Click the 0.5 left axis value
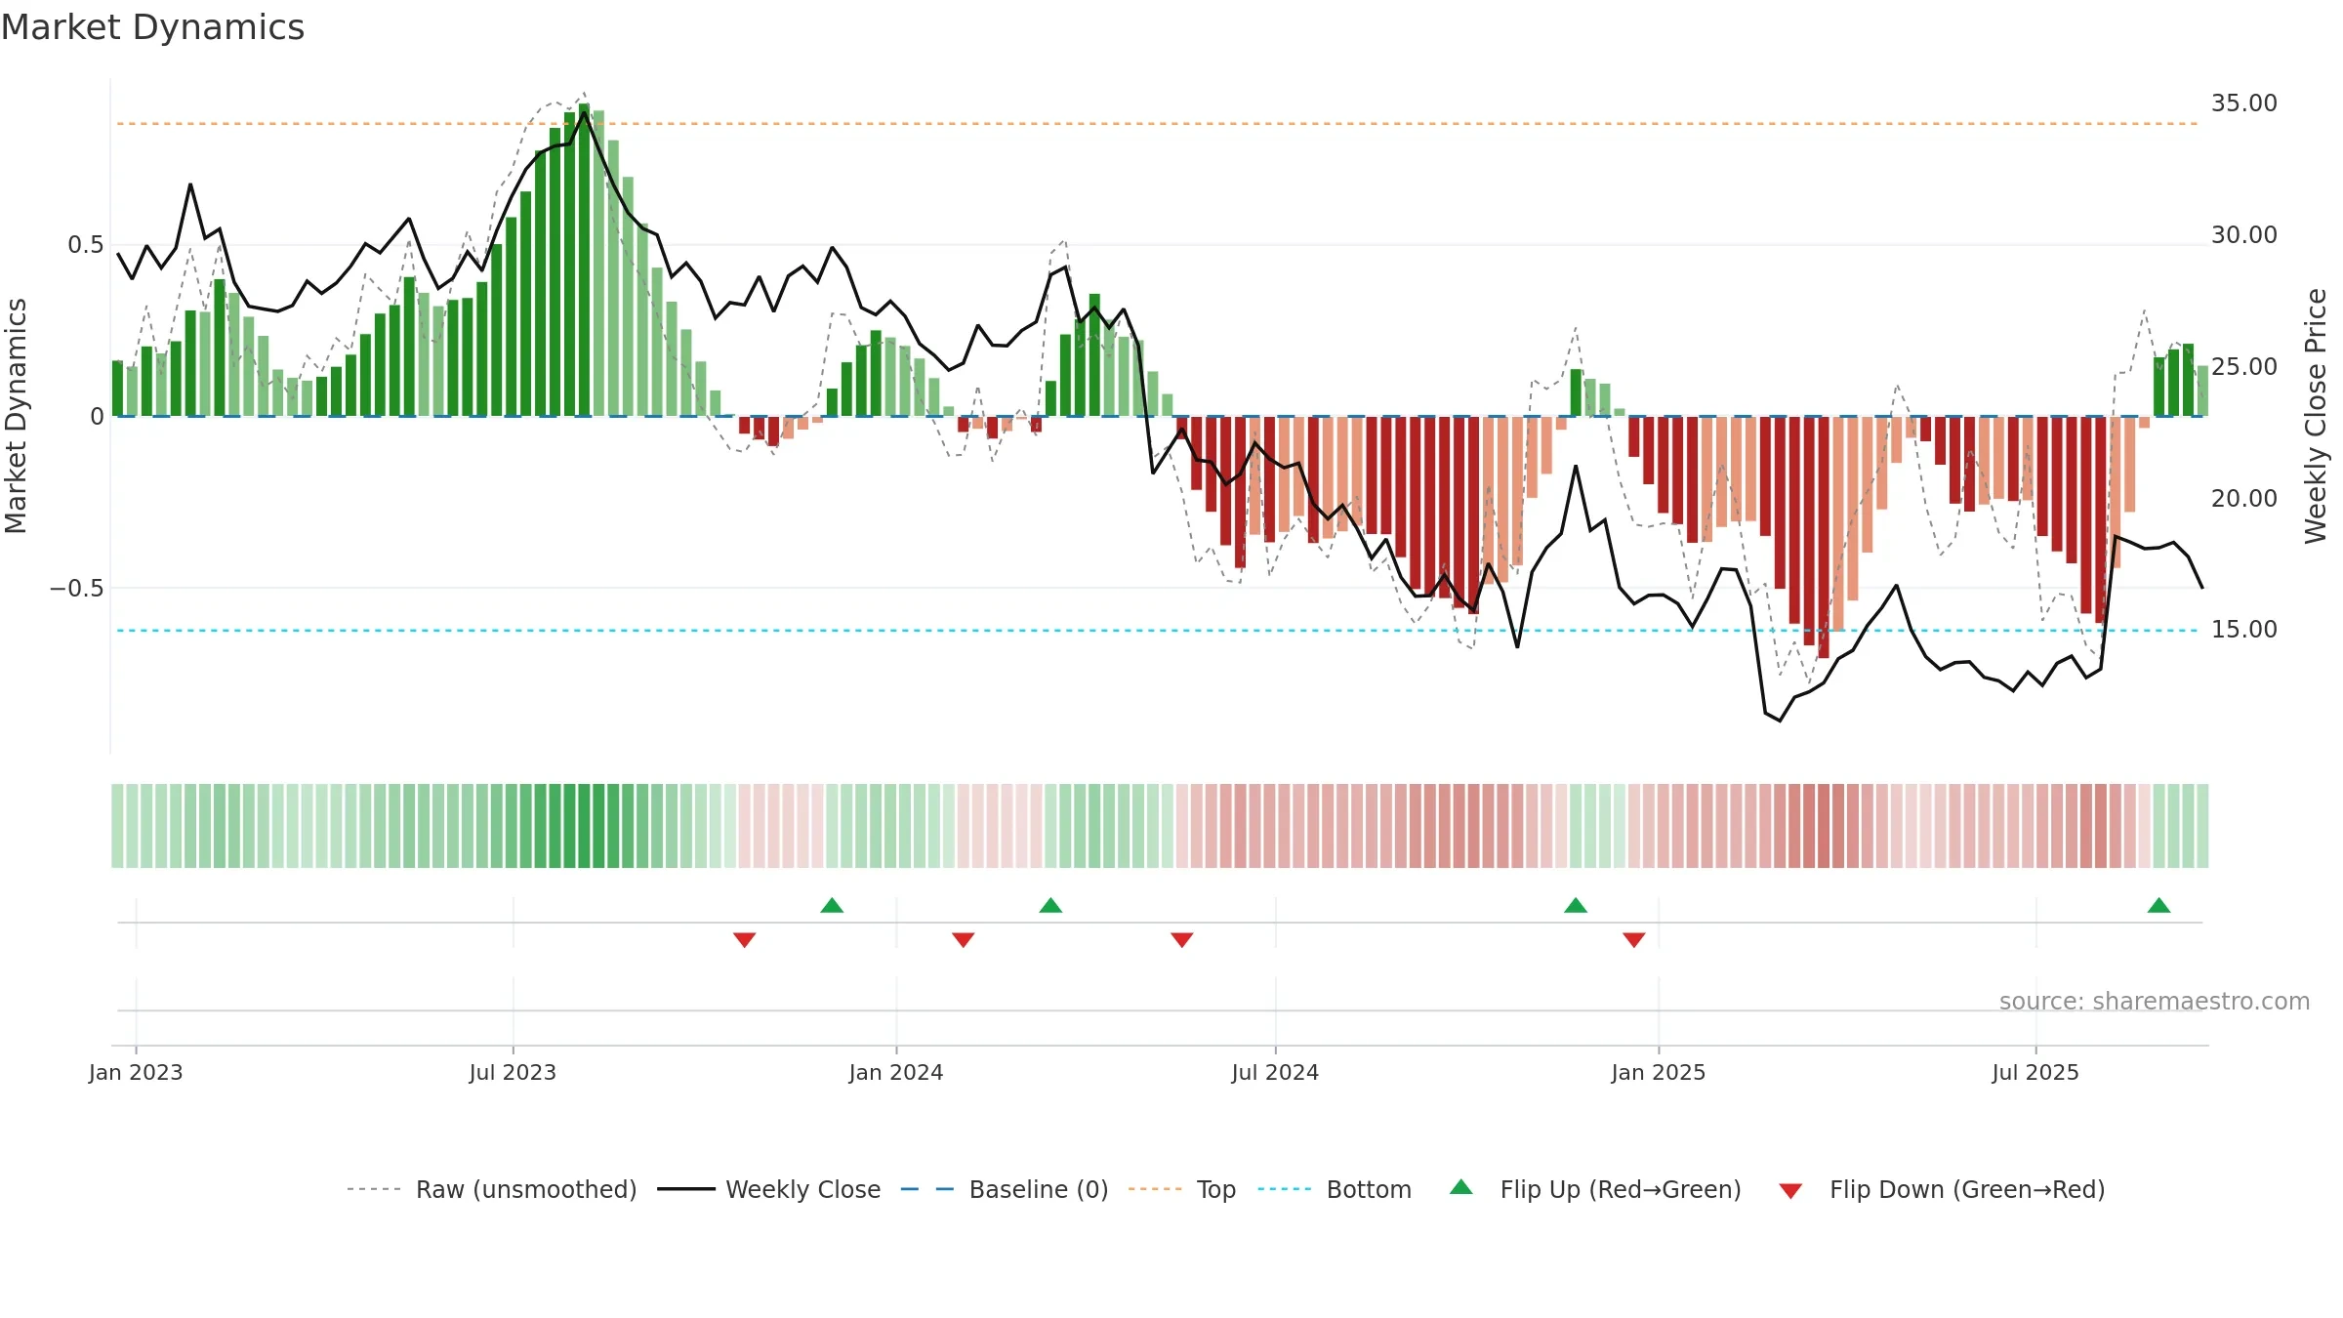2343x1318 pixels. (x=86, y=245)
